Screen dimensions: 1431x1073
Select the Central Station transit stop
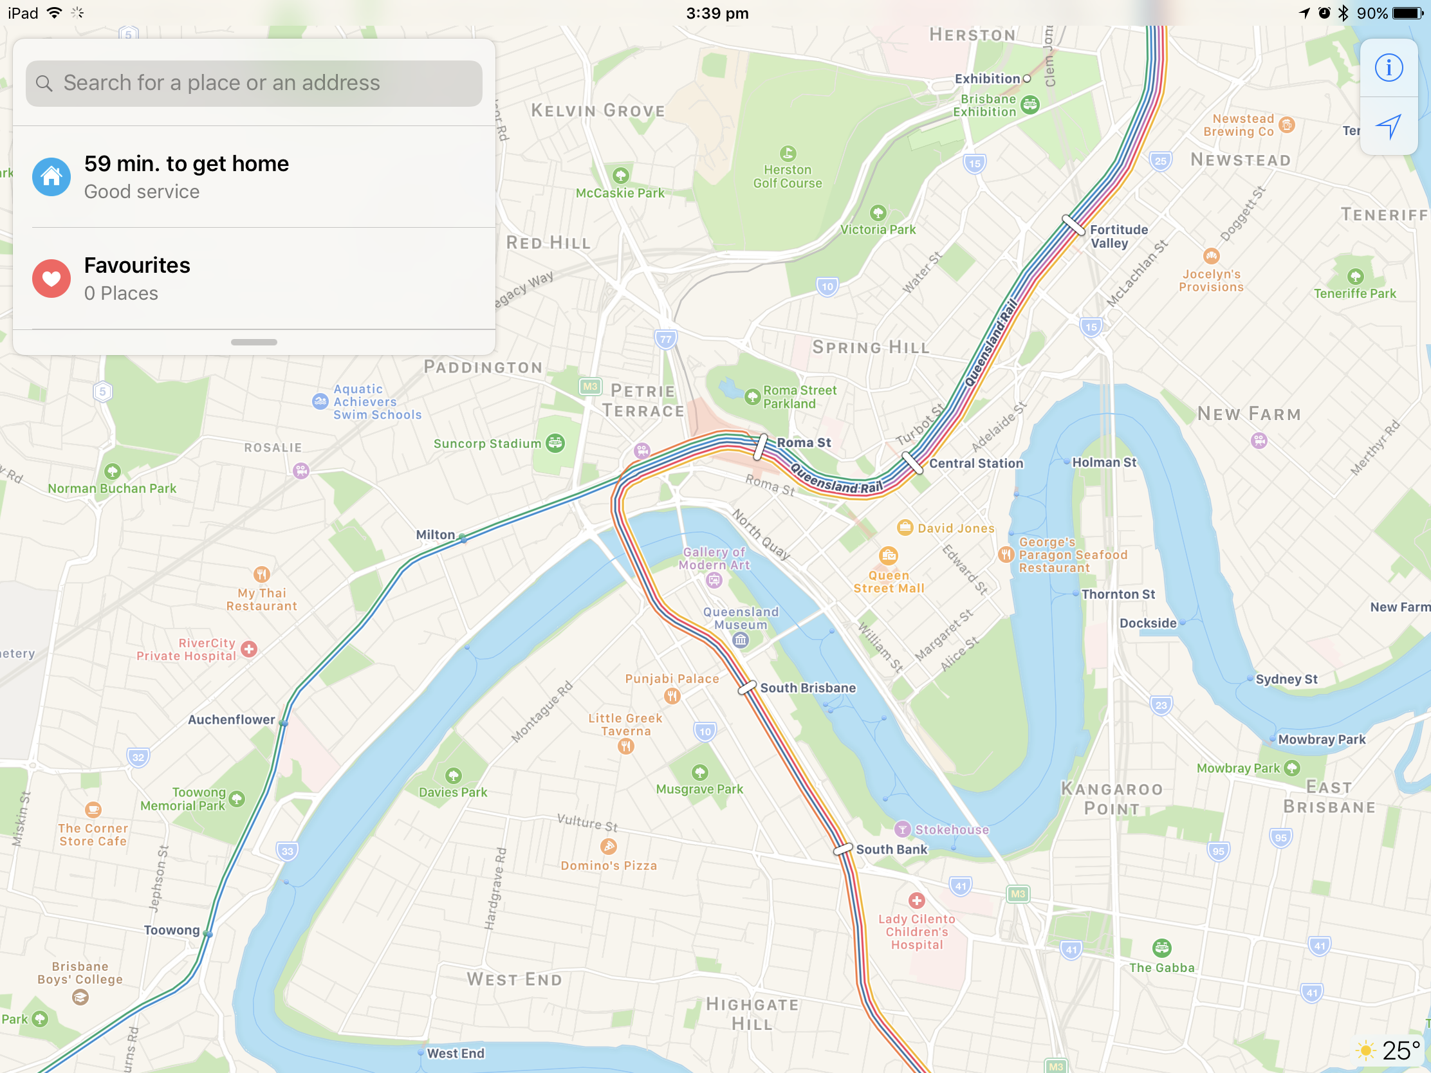tap(912, 463)
